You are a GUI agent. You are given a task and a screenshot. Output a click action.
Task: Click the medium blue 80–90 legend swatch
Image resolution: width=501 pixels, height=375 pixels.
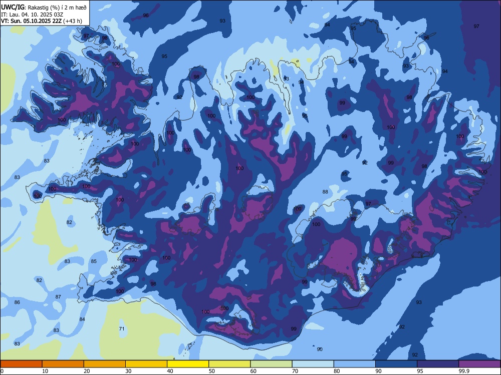pyautogui.click(x=354, y=364)
